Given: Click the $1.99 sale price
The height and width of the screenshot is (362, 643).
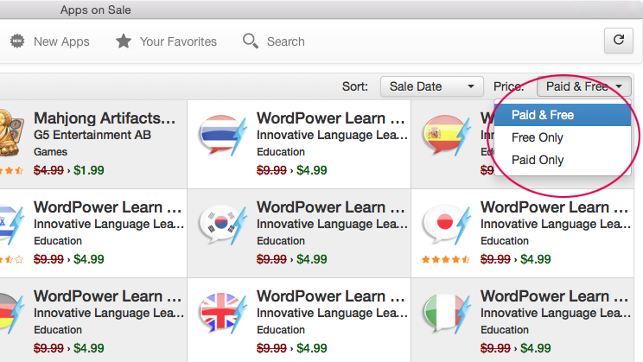Looking at the screenshot, I should pyautogui.click(x=88, y=170).
